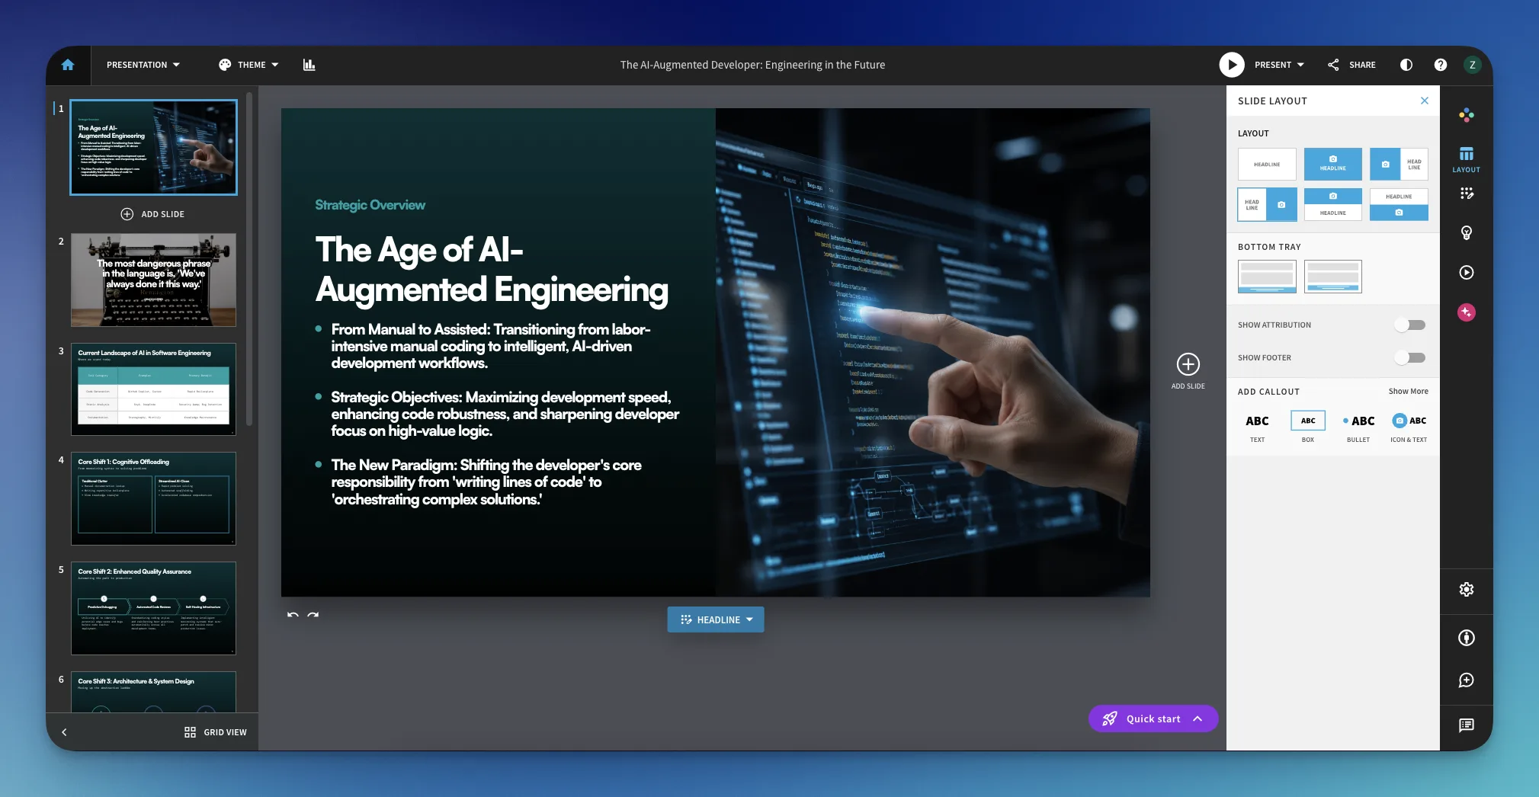Collapse the Quick start chevron

coord(1198,719)
